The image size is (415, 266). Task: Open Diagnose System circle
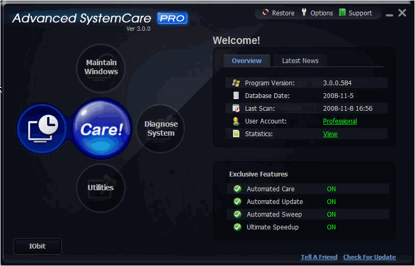coord(161,129)
